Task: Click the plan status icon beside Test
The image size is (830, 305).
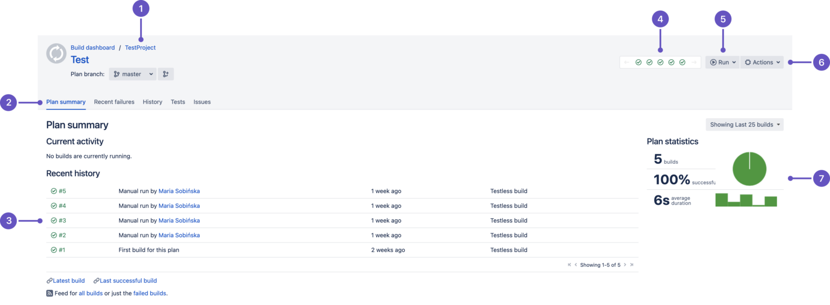Action: 56,53
